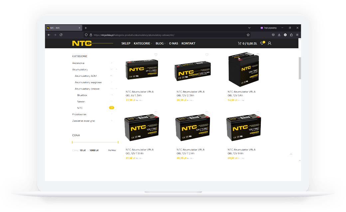Screen dimensions: 346x212
Task: Select the Akumulatory węglowe subcategory
Action: pos(88,83)
